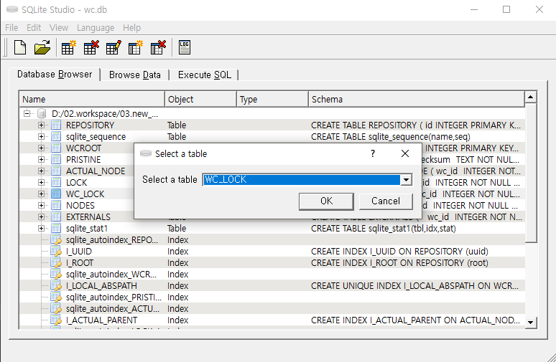Click the sqlite_stat1 table icon

coord(56,228)
